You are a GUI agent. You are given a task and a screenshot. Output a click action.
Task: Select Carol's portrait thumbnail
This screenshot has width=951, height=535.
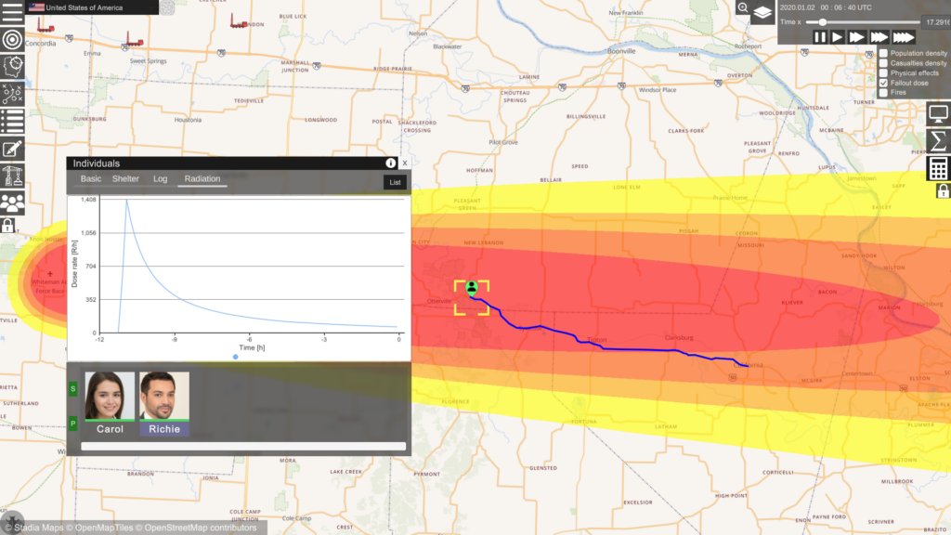(x=110, y=397)
